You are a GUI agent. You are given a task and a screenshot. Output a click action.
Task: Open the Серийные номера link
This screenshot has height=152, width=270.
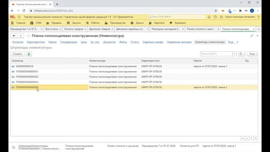(x=153, y=42)
